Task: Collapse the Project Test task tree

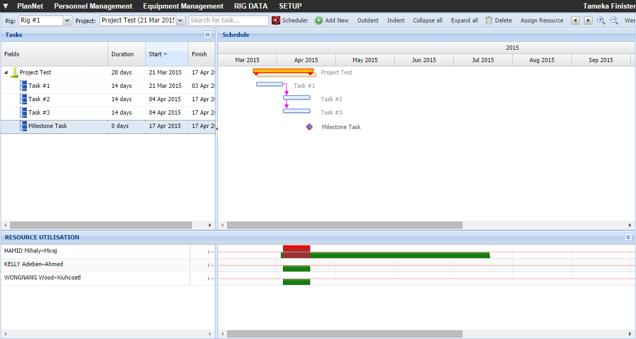Action: 5,72
